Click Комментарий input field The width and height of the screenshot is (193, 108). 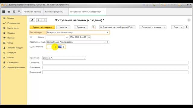[115, 72]
